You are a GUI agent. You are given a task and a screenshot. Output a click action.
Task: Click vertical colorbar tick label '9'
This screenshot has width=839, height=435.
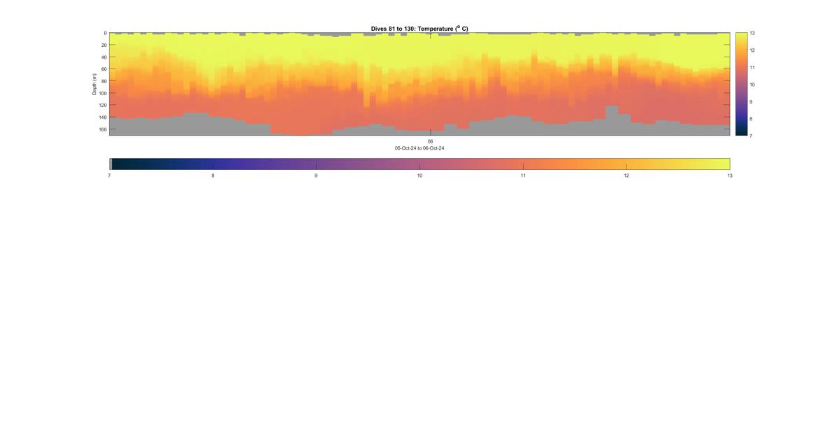coord(752,101)
